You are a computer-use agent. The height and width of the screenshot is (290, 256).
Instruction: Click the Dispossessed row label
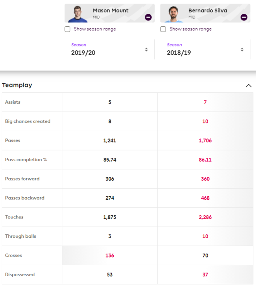20,275
